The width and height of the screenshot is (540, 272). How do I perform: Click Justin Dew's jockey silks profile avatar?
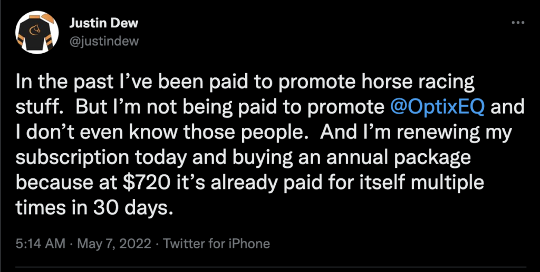[36, 32]
